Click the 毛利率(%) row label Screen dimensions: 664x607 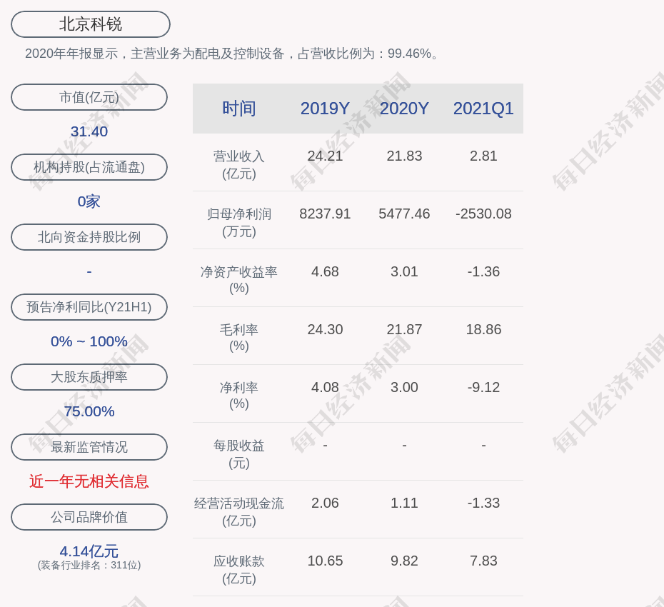click(239, 338)
